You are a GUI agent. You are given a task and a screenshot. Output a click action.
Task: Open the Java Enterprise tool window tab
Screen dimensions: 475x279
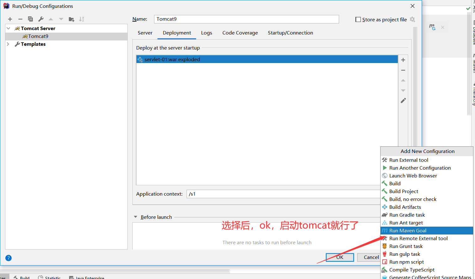87,277
